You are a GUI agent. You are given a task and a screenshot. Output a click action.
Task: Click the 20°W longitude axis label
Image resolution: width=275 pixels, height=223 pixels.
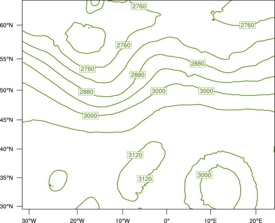77,221
